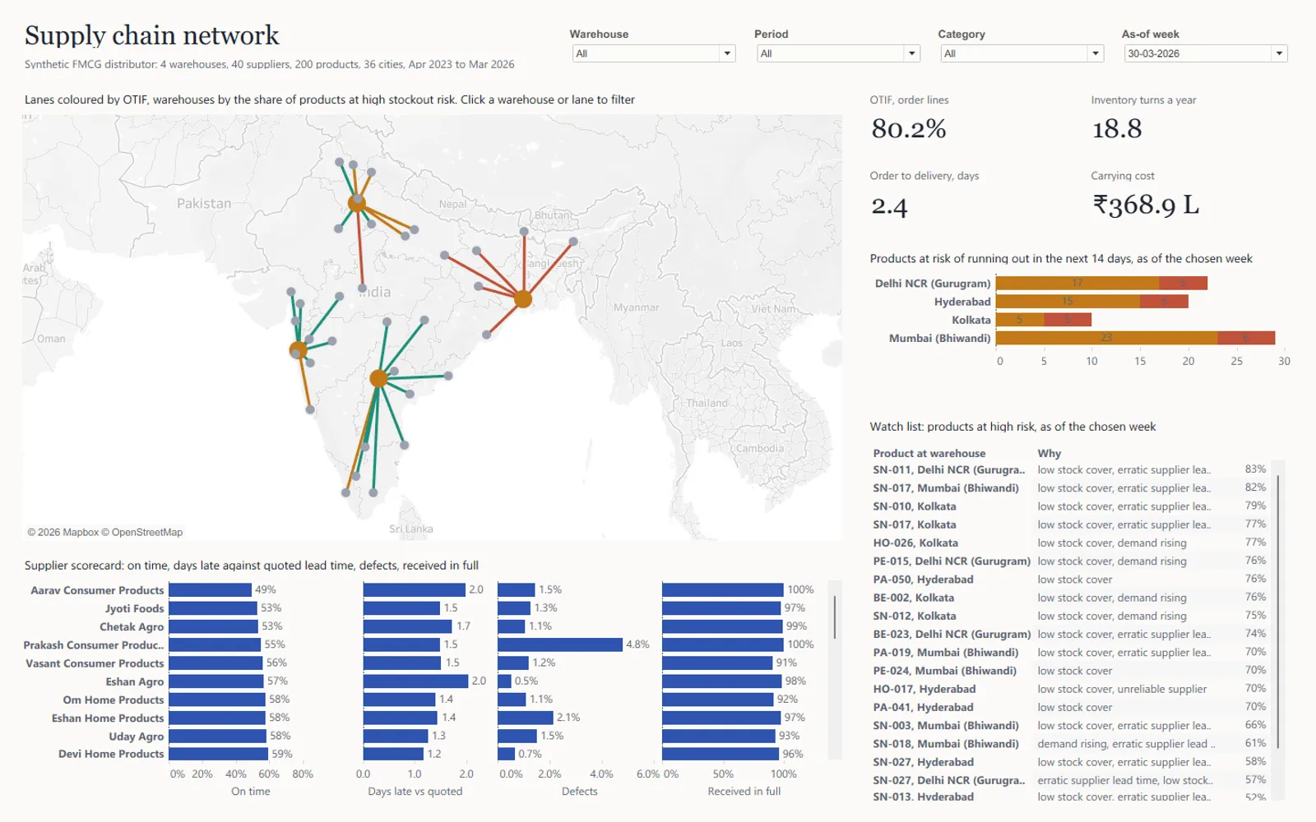Click Vasant Consumer Products received-in-full bar at 91%

717,663
